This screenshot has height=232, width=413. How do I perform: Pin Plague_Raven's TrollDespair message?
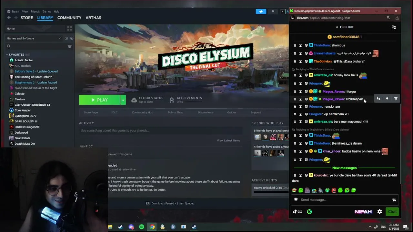tap(387, 99)
